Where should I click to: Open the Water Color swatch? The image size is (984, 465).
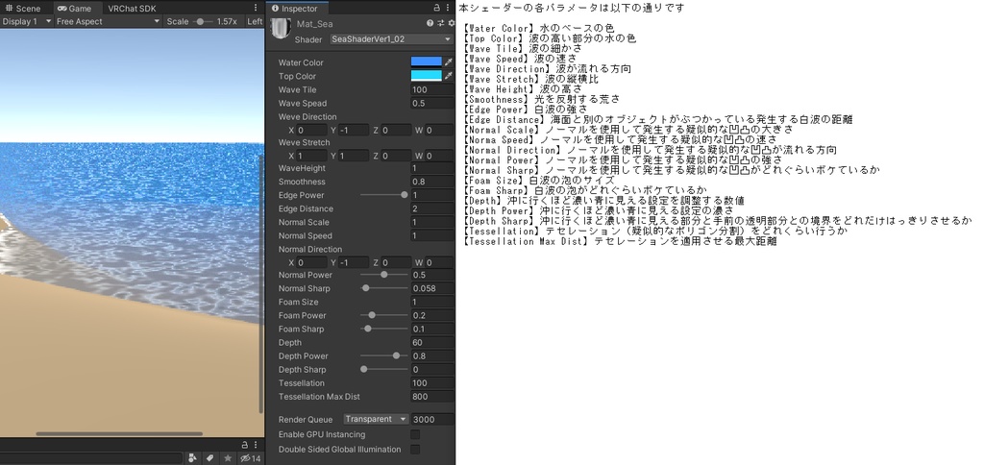tap(427, 62)
